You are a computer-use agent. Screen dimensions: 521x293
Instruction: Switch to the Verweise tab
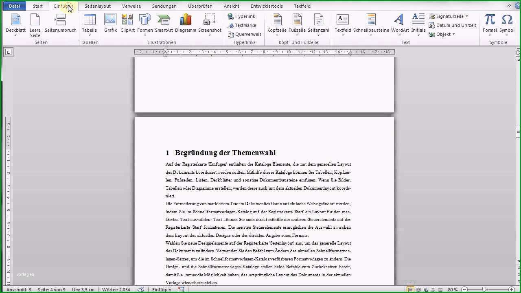(131, 6)
